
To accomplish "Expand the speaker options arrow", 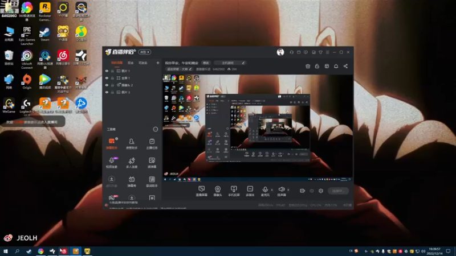I will tap(288, 190).
